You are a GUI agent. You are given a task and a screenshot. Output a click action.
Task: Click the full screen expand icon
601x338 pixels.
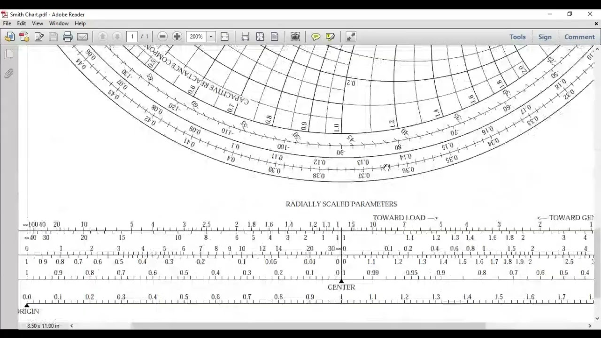[351, 37]
